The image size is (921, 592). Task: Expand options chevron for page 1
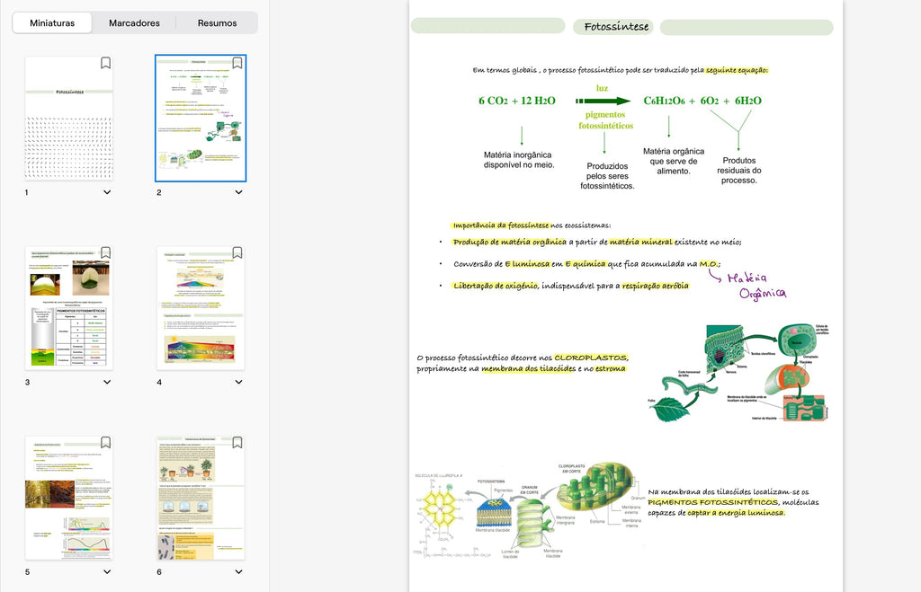pos(107,192)
